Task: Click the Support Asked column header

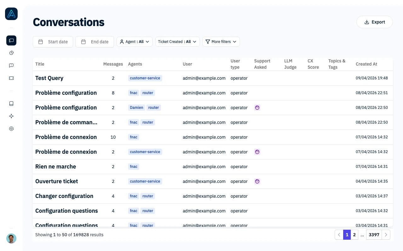Action: [262, 64]
